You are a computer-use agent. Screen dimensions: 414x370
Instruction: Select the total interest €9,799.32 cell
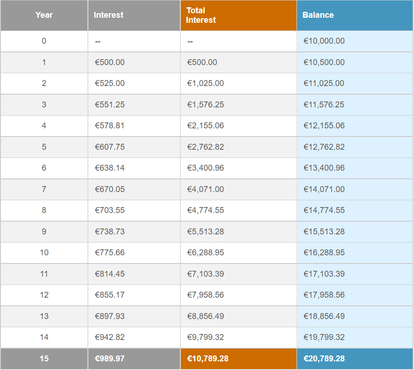205,337
